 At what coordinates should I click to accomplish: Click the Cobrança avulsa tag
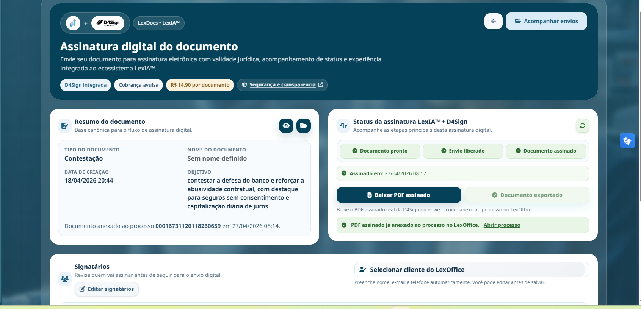pyautogui.click(x=138, y=85)
